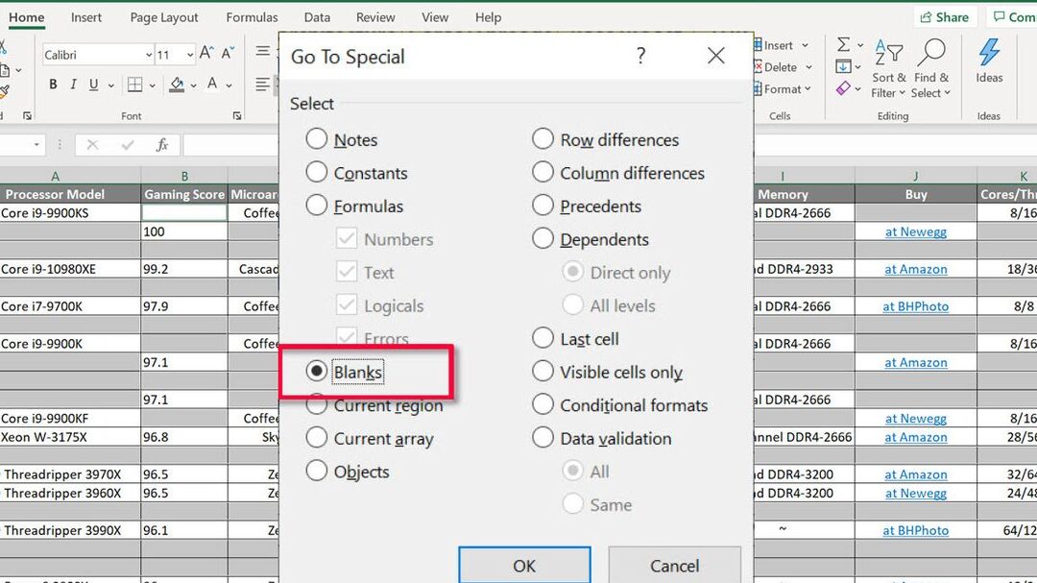Choose the Formulas option
Image resolution: width=1037 pixels, height=583 pixels.
[317, 206]
